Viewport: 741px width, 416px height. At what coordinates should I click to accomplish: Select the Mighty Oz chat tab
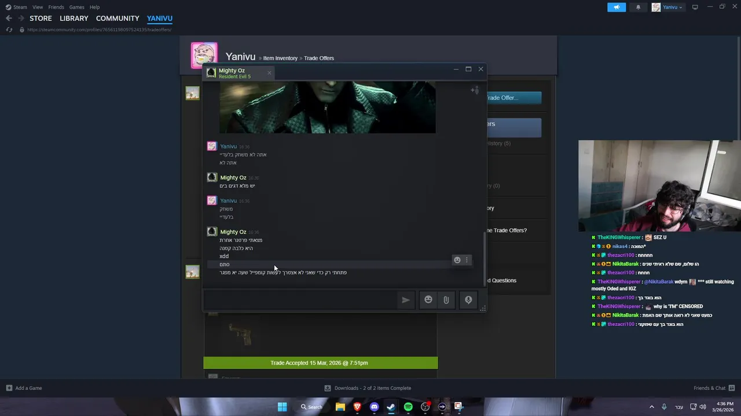pyautogui.click(x=239, y=73)
